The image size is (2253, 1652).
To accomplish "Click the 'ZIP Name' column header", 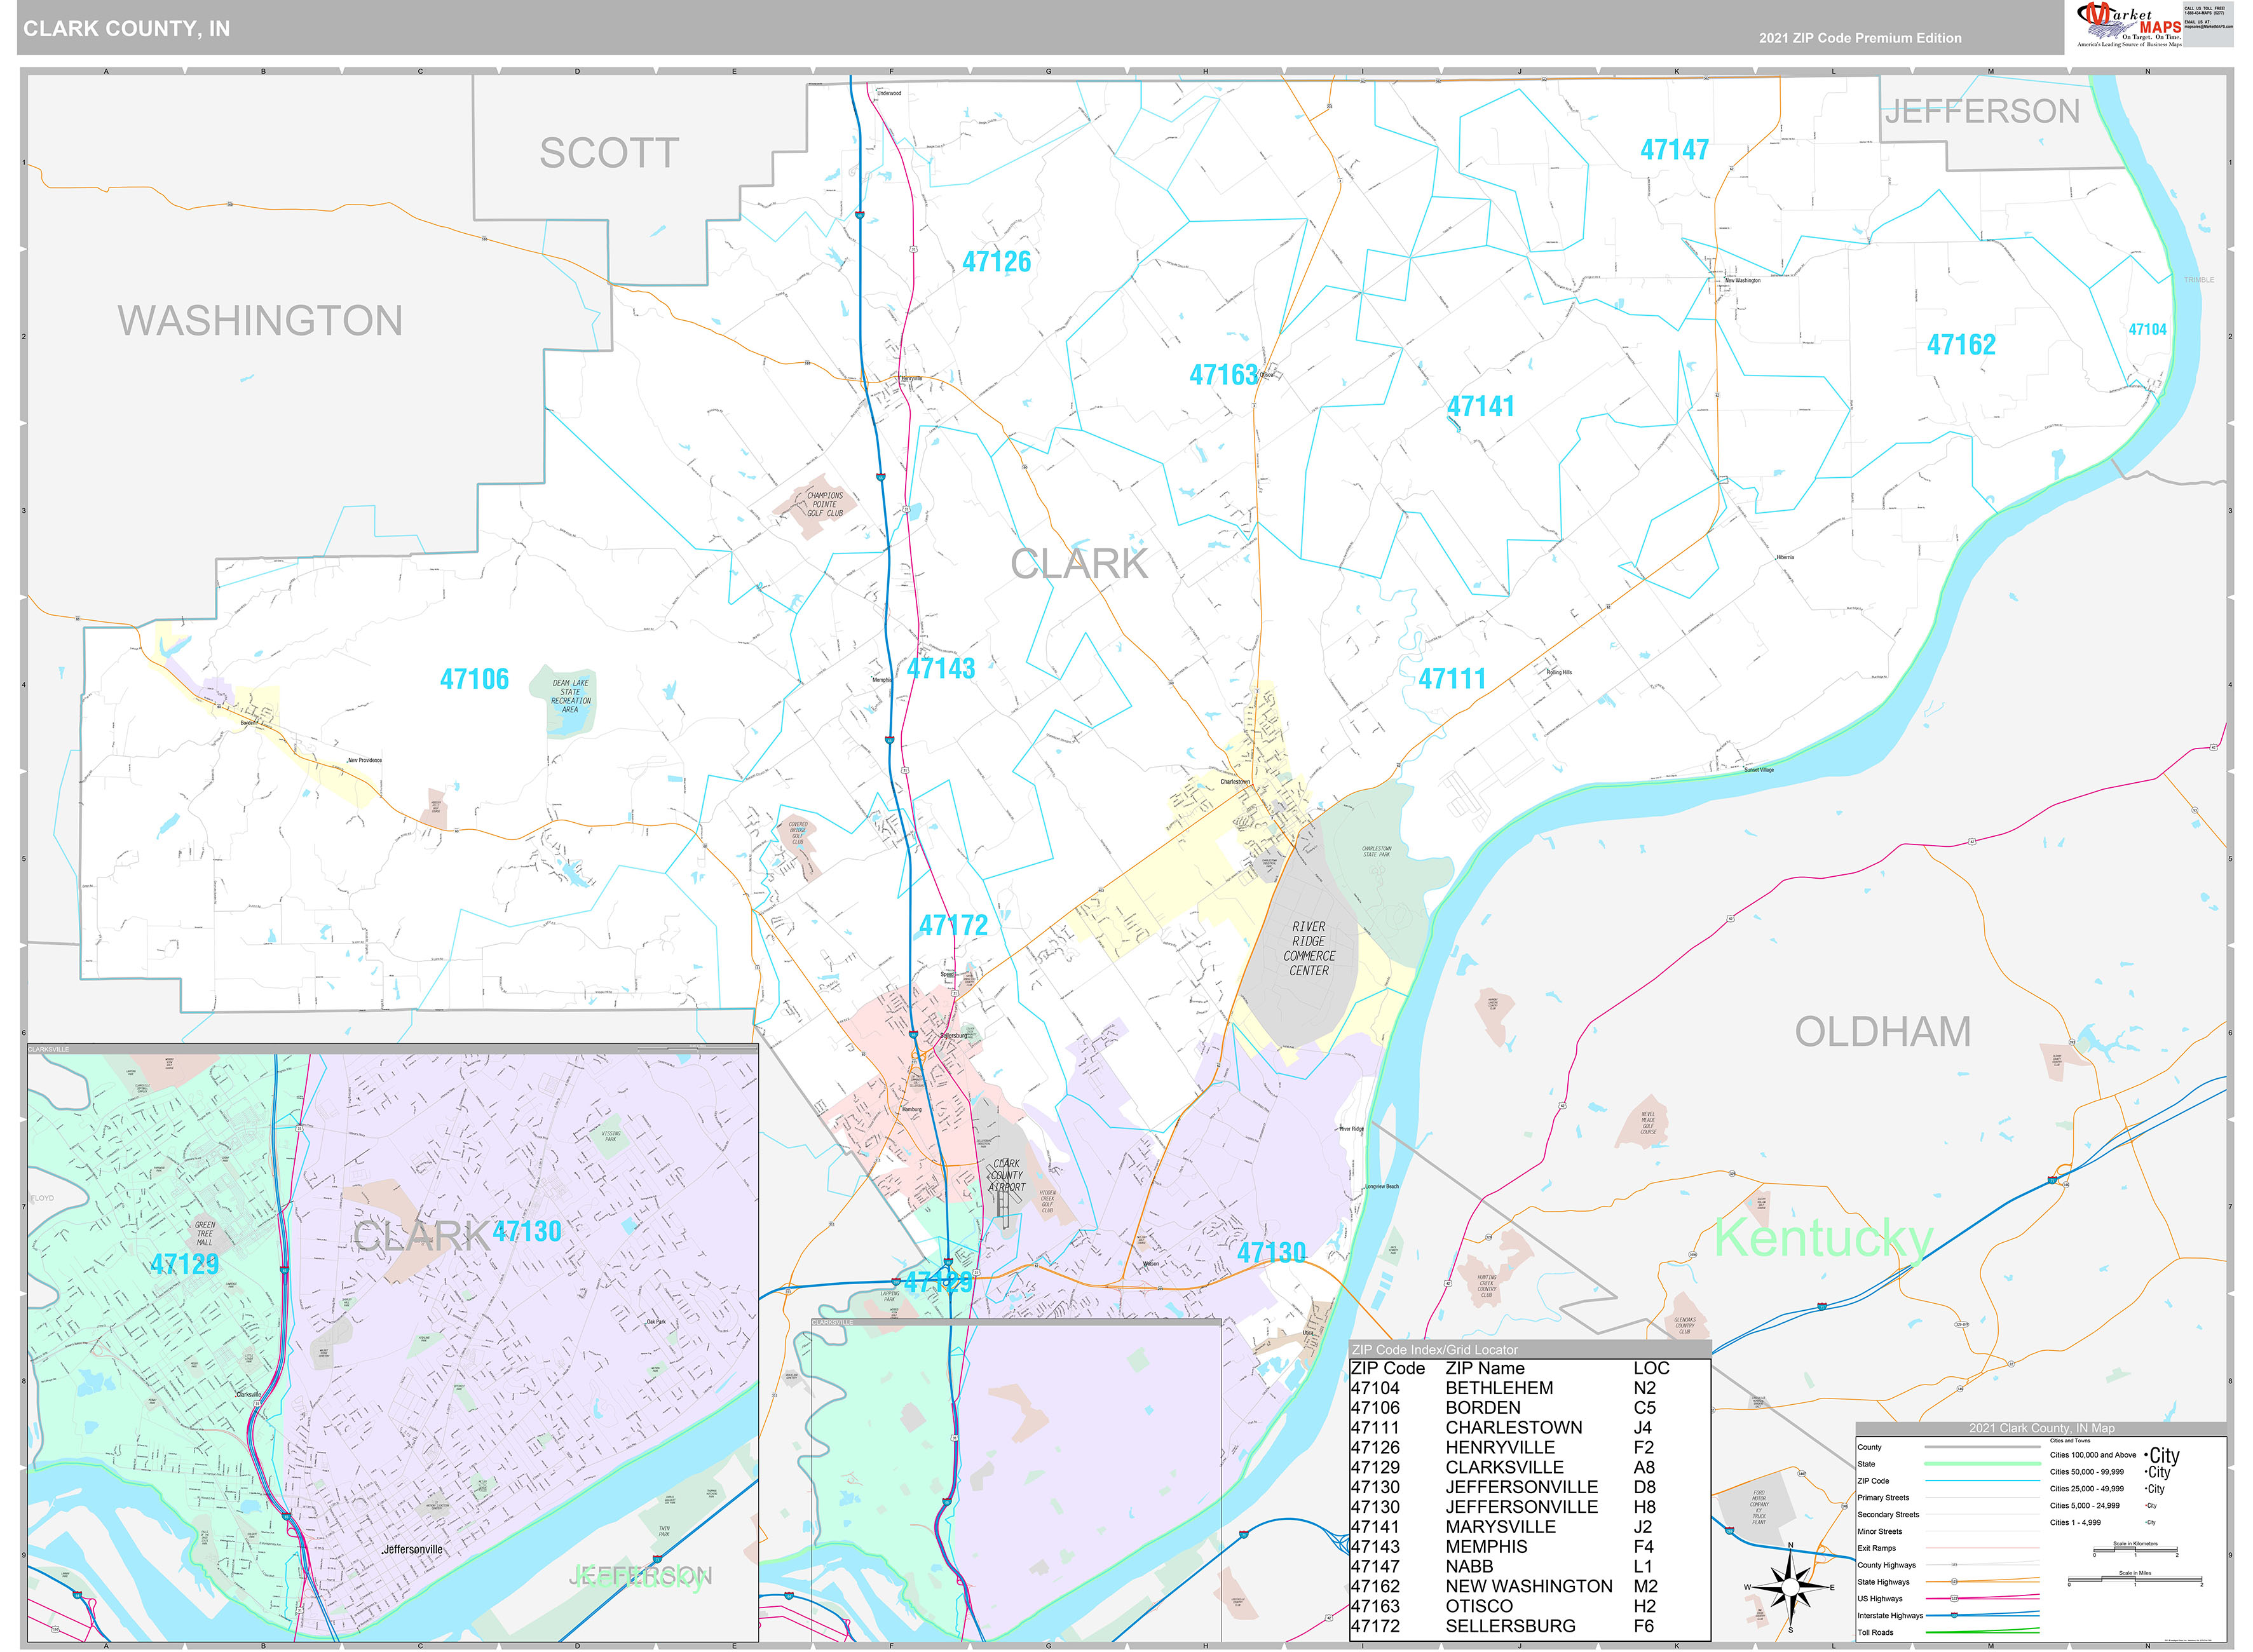I will pos(1485,1368).
